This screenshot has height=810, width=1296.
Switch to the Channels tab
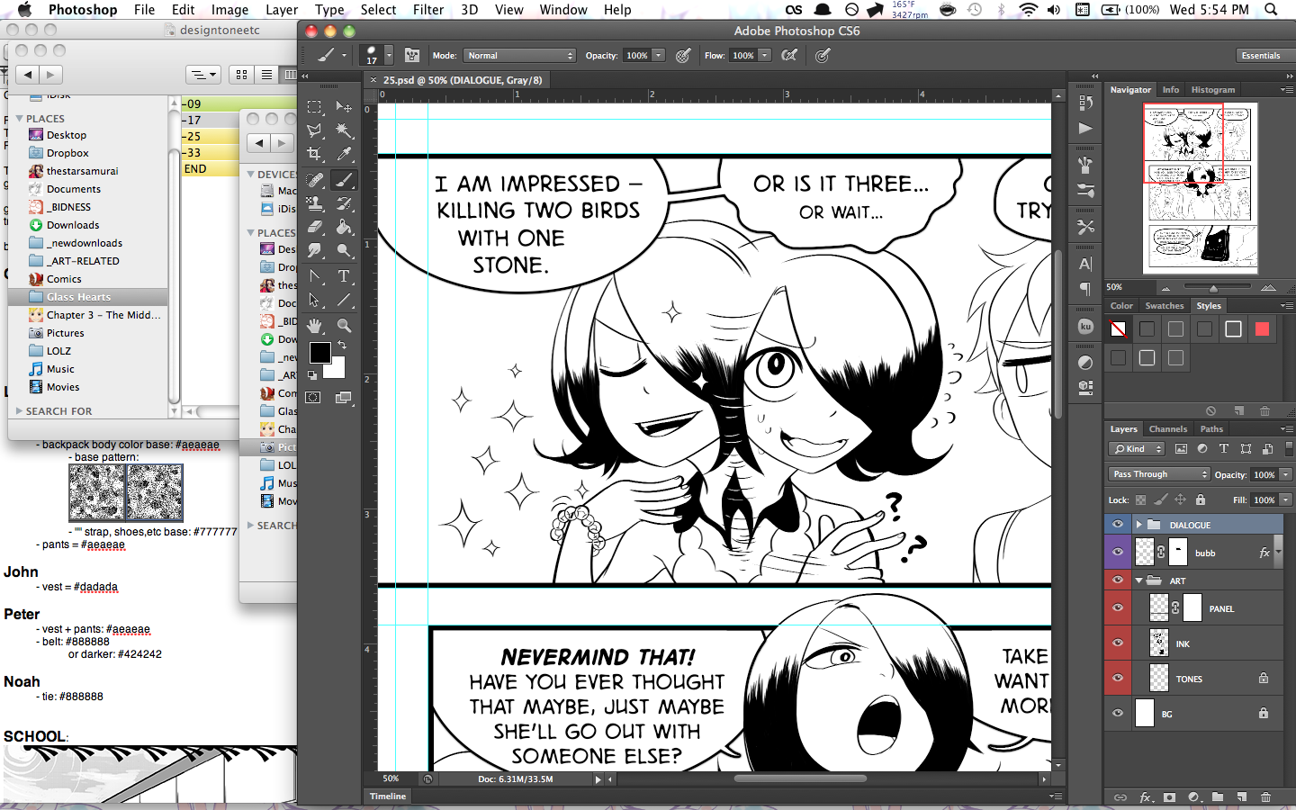[1167, 429]
